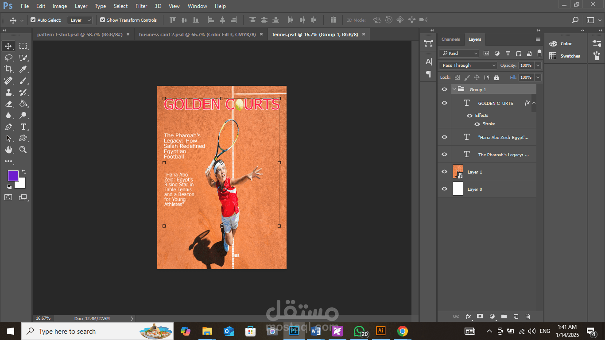605x340 pixels.
Task: Click the purple foreground color swatch
Action: click(x=13, y=175)
